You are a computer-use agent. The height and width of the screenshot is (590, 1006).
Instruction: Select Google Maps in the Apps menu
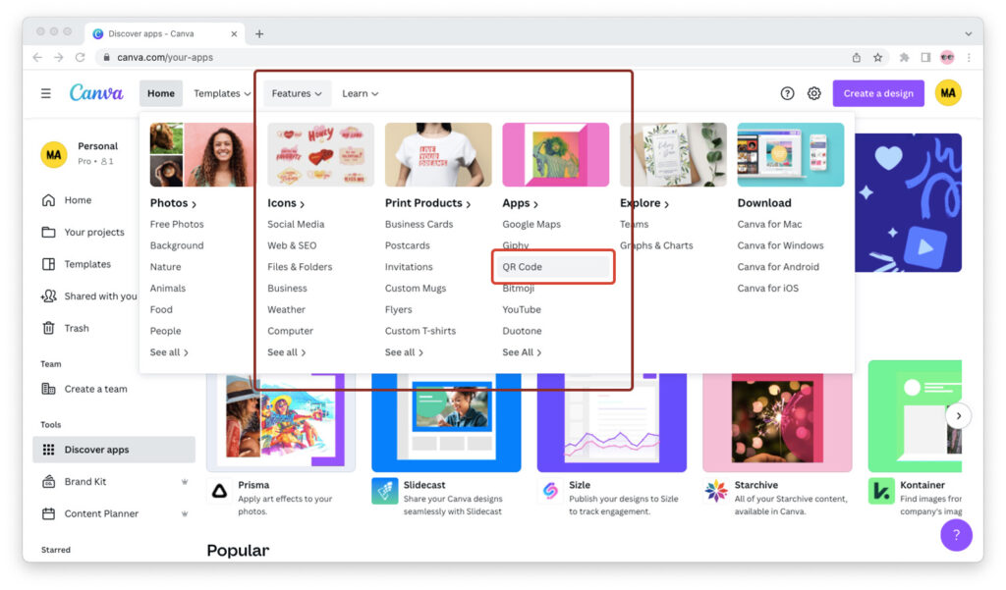coord(531,225)
